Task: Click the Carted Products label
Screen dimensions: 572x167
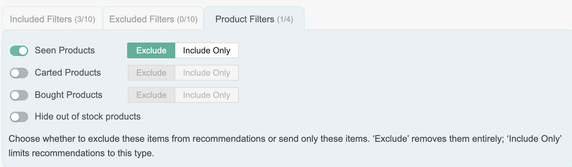Action: click(68, 73)
